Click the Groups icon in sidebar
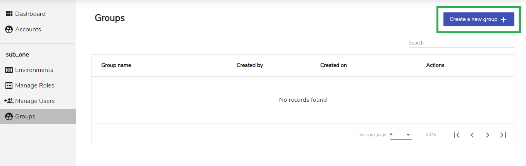Viewport: 526px width, 166px height. click(9, 116)
